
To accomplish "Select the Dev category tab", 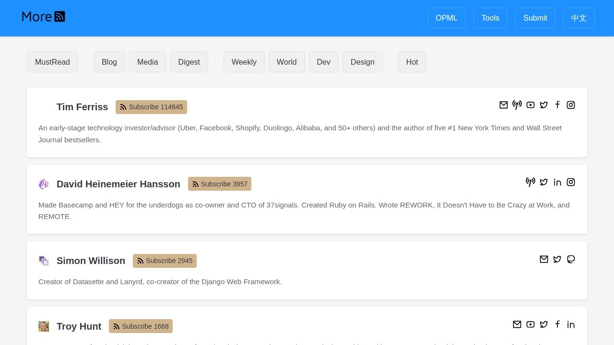I will tap(324, 62).
